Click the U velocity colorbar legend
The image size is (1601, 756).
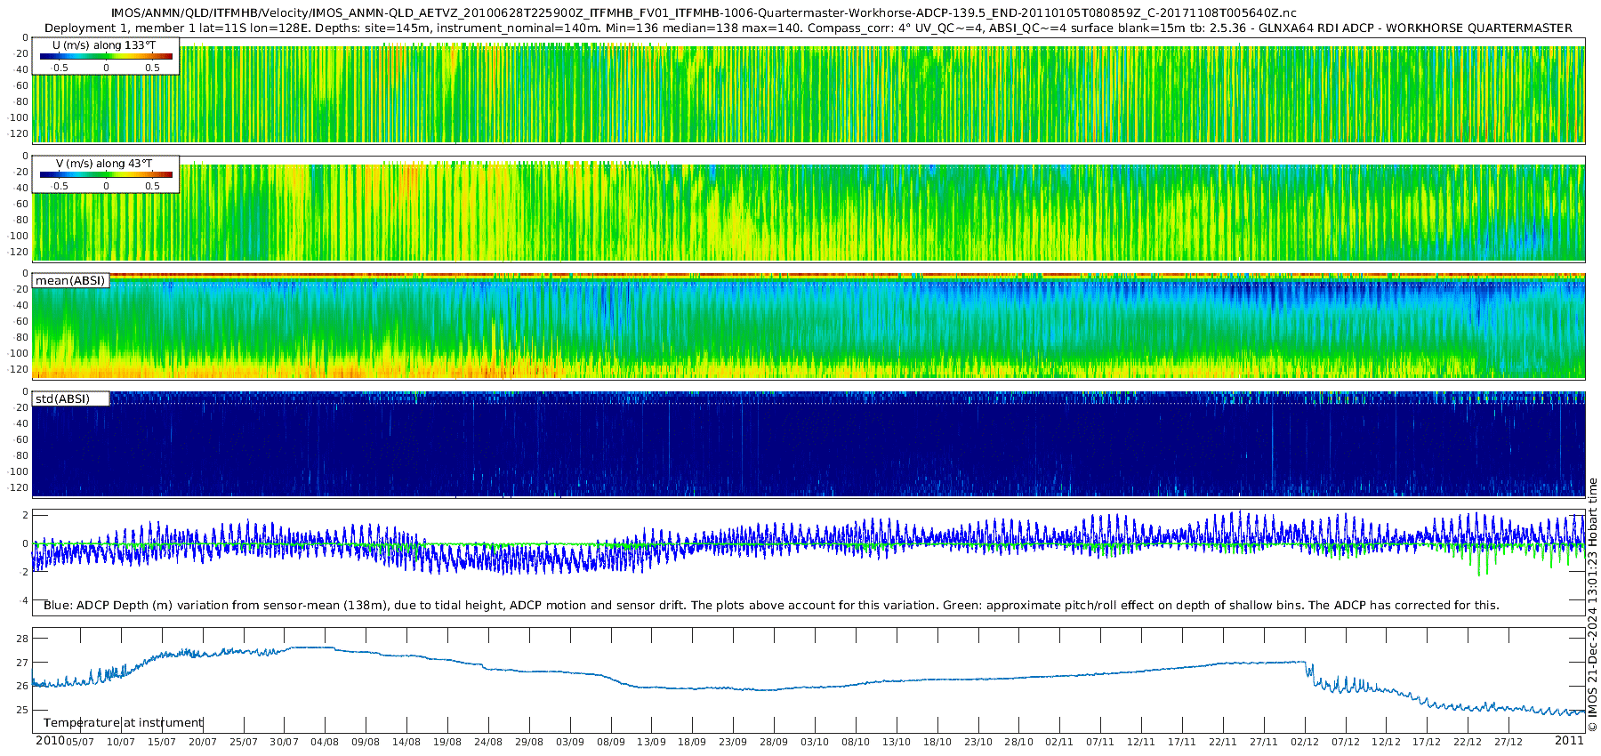[106, 55]
